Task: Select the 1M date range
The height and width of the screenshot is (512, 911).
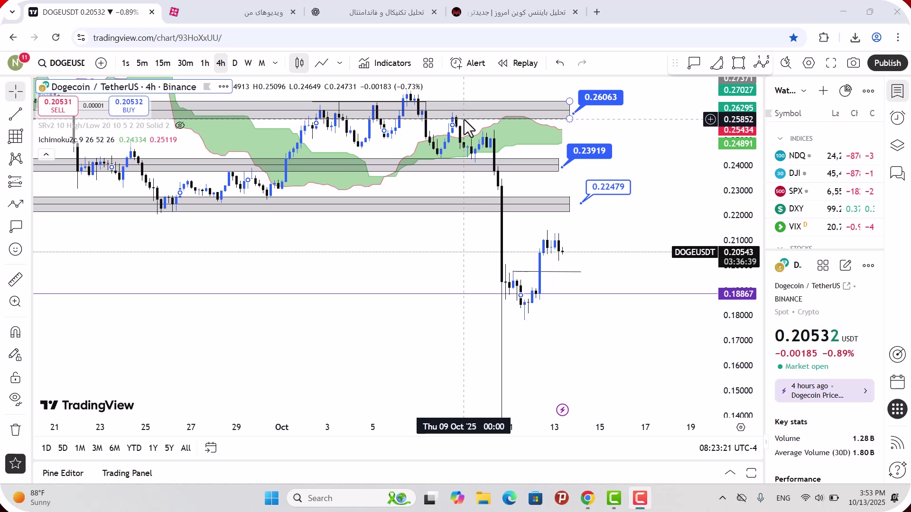Action: 80,448
